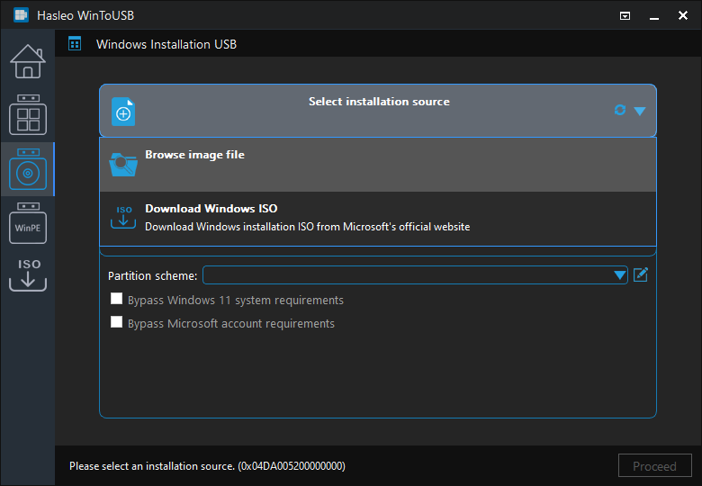Open the Home sidebar icon
702x486 pixels.
click(x=28, y=62)
